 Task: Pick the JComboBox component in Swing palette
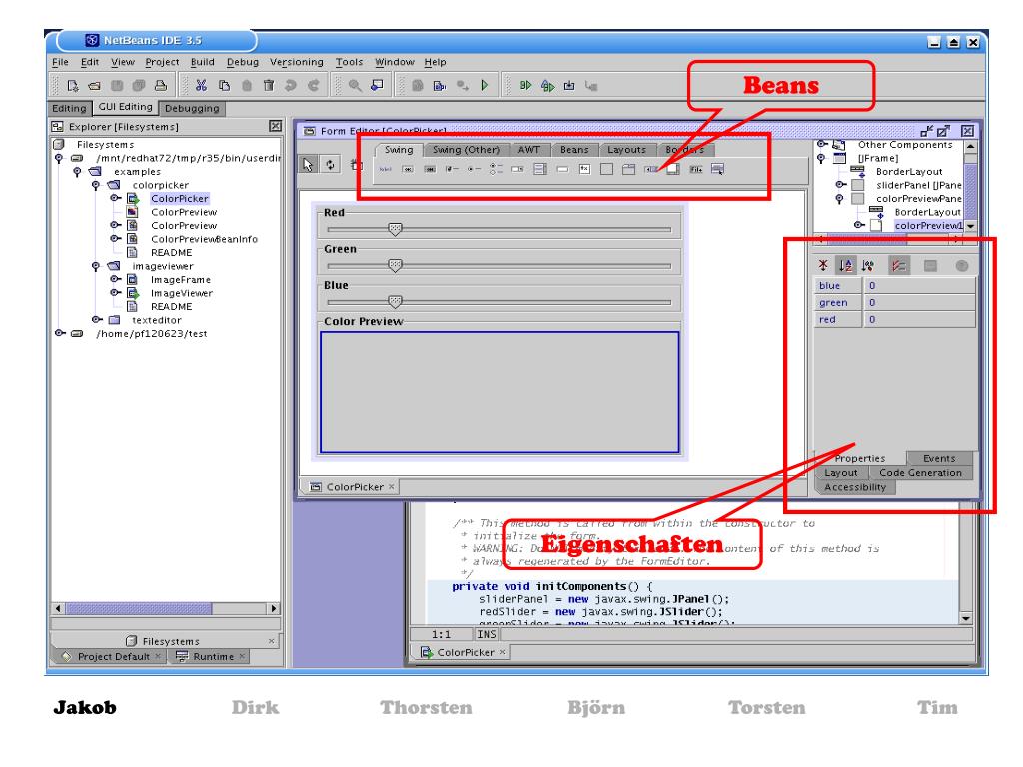coord(518,170)
